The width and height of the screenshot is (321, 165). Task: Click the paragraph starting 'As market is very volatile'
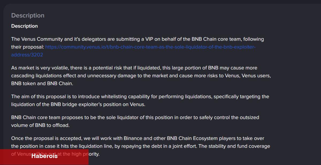(x=141, y=76)
